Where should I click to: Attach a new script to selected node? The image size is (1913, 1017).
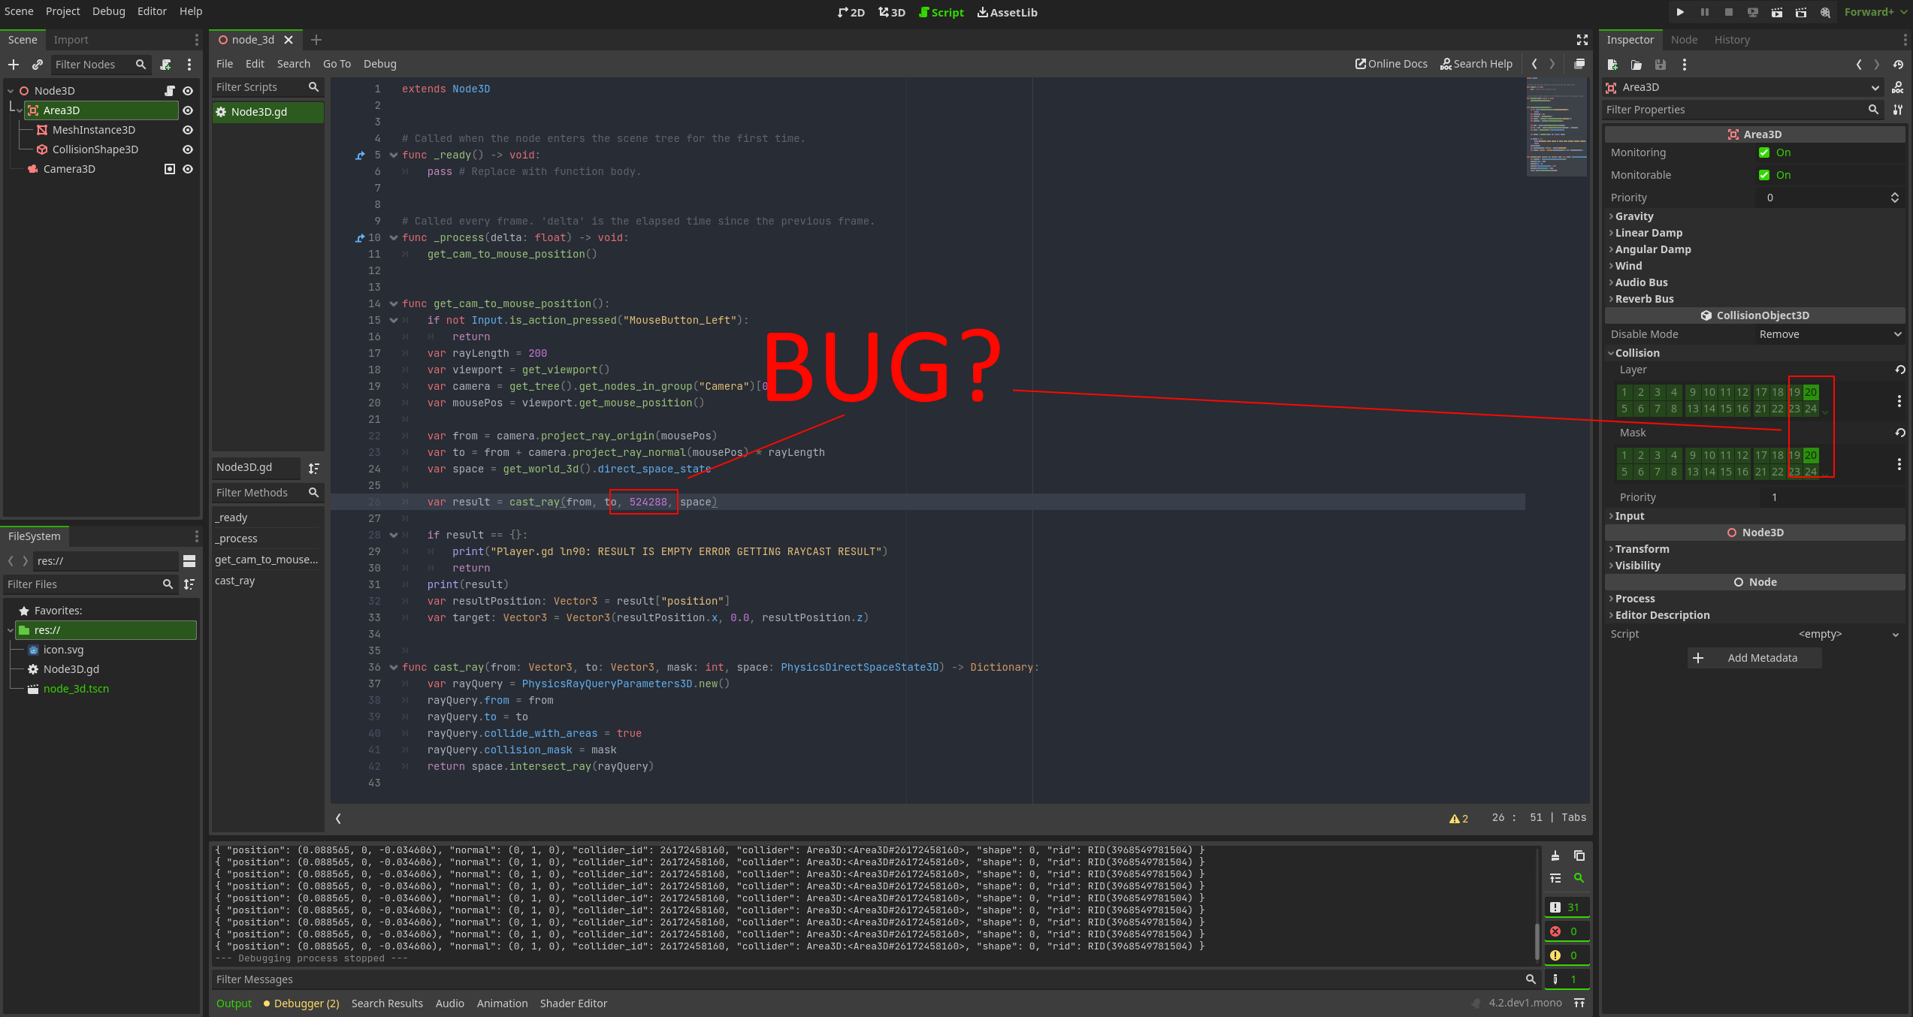166,65
